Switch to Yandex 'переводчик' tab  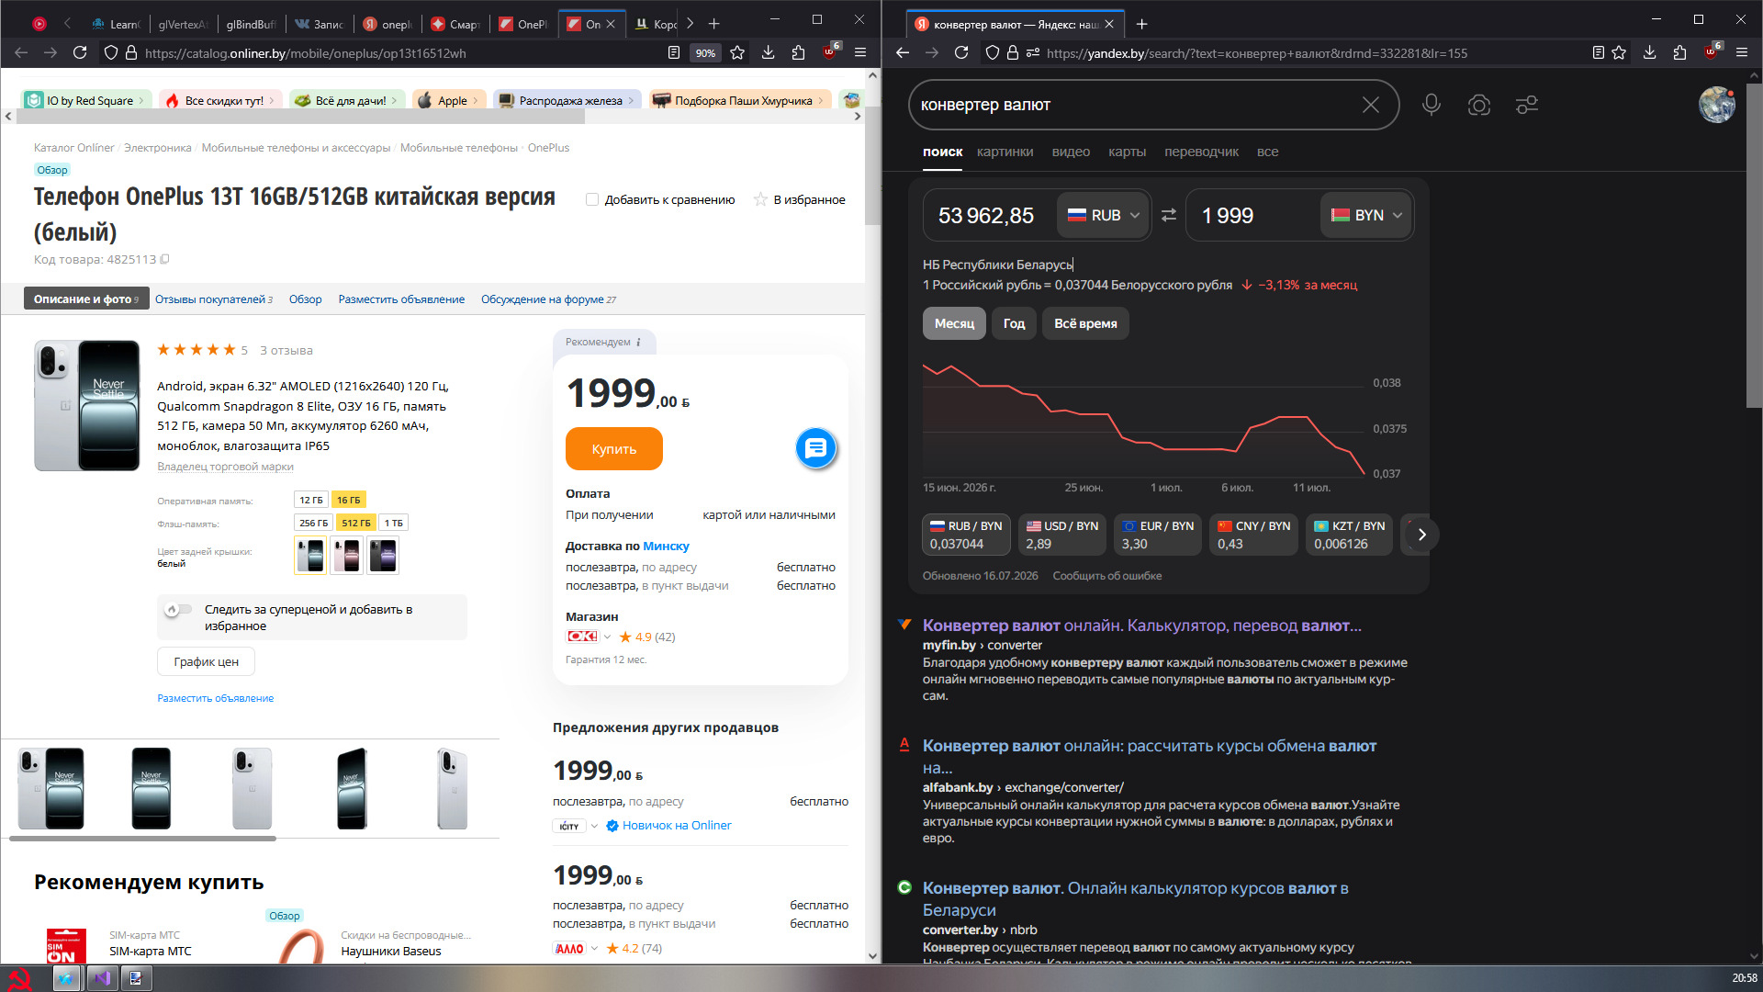(1201, 152)
